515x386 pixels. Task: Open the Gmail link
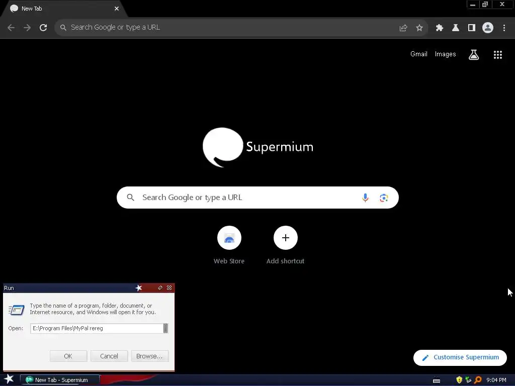coord(419,54)
